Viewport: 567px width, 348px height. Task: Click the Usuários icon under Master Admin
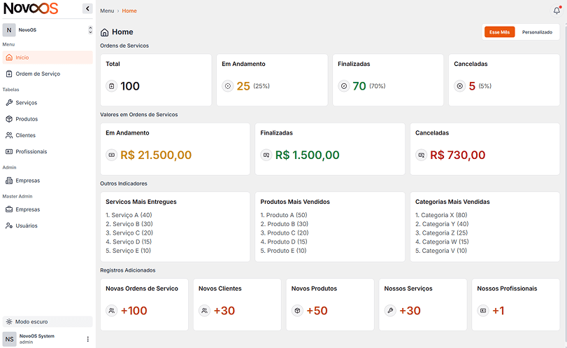coord(9,225)
